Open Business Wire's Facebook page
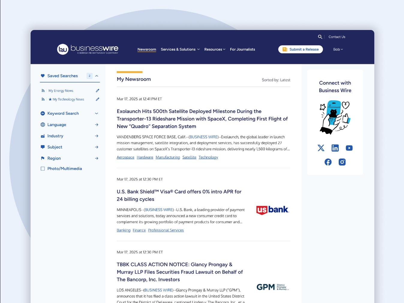Viewport: 404px width, 303px height. click(x=328, y=162)
